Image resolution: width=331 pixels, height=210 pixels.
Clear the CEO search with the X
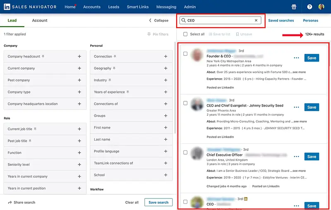coord(256,20)
